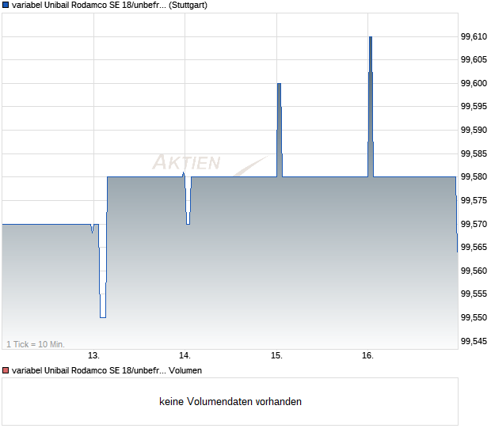Screen dimensions: 491x432
Task: Click the '99,595' price axis label
Action: pos(474,106)
